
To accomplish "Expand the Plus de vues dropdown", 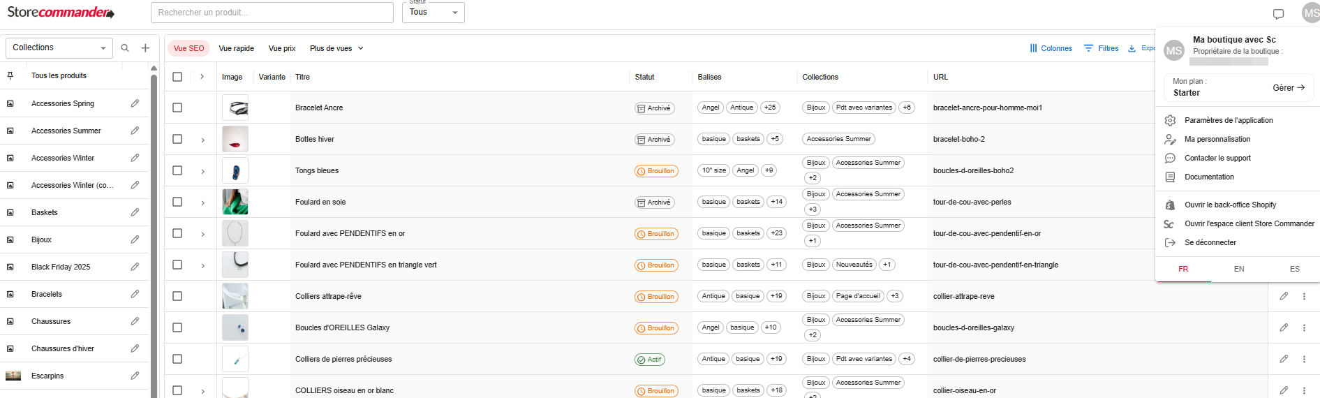I will pos(336,48).
